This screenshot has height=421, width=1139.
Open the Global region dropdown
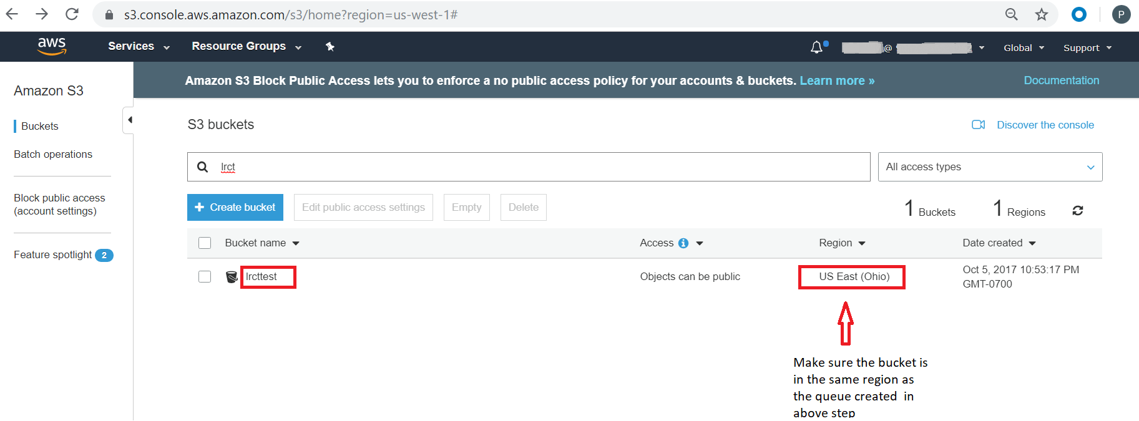[1023, 48]
